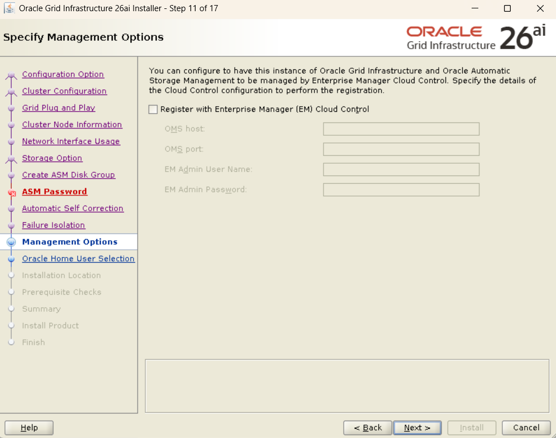Open Network Interface Usage step
The height and width of the screenshot is (438, 556).
tap(71, 141)
